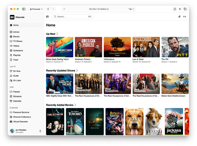
Task: Click the Safari Share icon
Action: coord(175,9)
